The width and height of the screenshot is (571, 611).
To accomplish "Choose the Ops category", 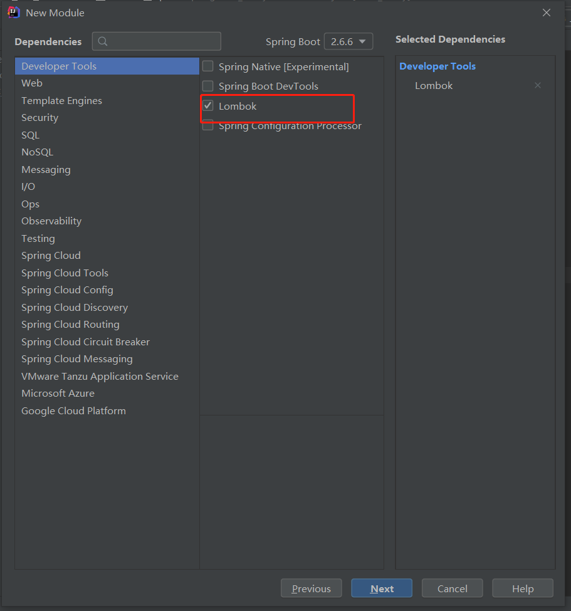I will point(107,204).
